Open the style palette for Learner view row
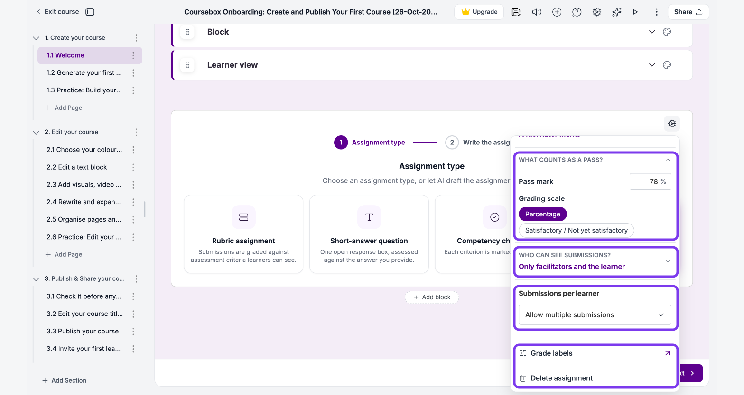 click(667, 65)
